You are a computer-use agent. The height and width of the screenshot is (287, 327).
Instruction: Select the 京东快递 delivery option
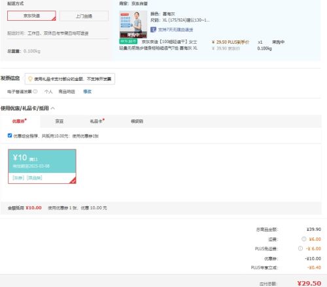(31, 16)
